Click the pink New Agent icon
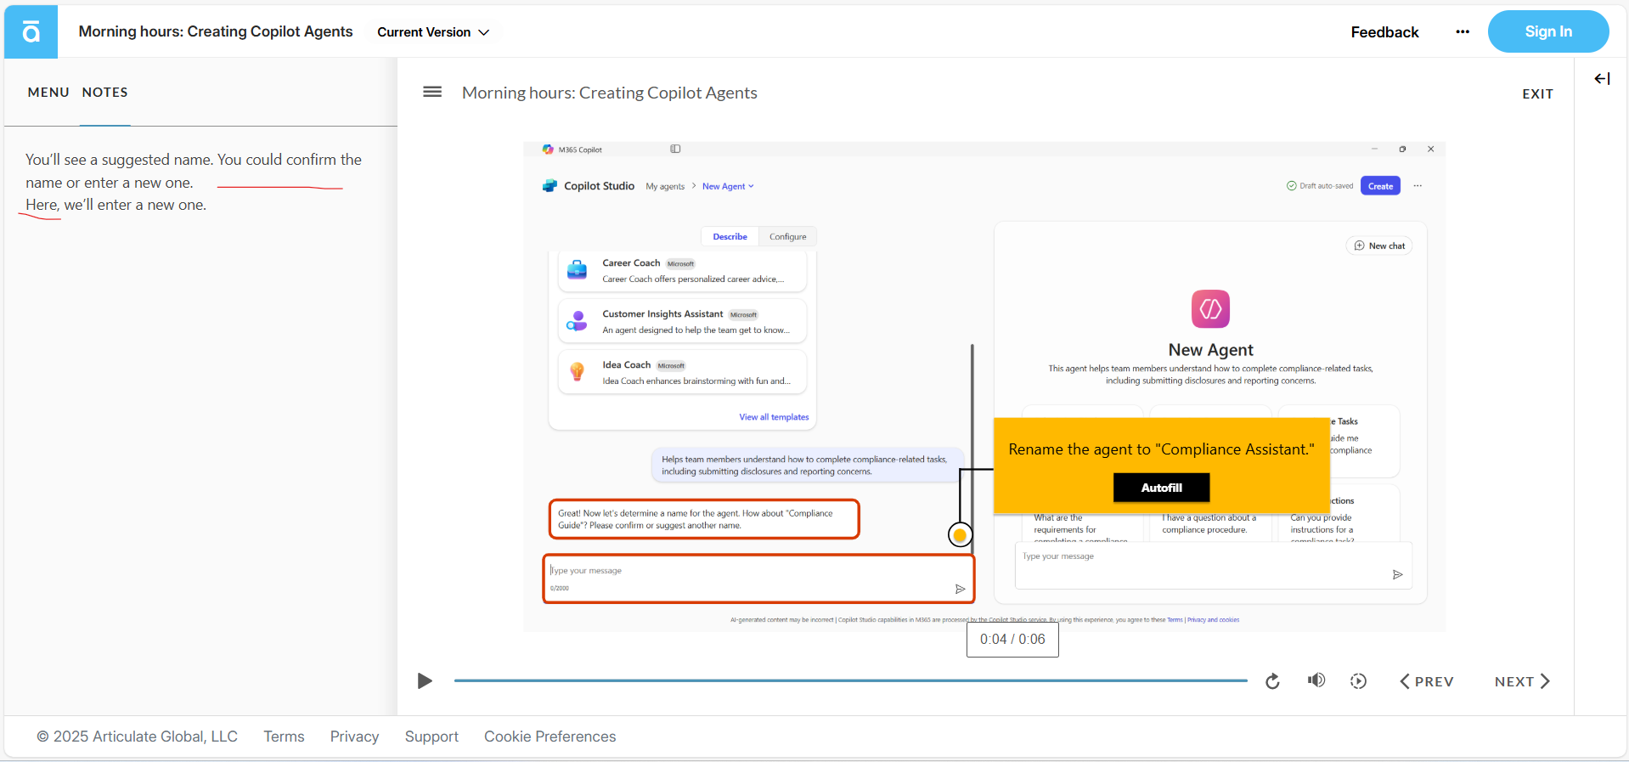1629x762 pixels. pos(1210,309)
